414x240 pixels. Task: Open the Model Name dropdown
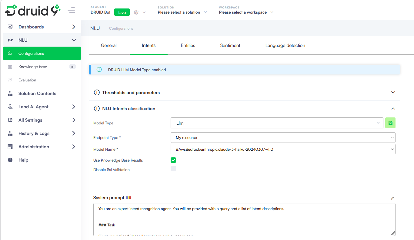283,149
